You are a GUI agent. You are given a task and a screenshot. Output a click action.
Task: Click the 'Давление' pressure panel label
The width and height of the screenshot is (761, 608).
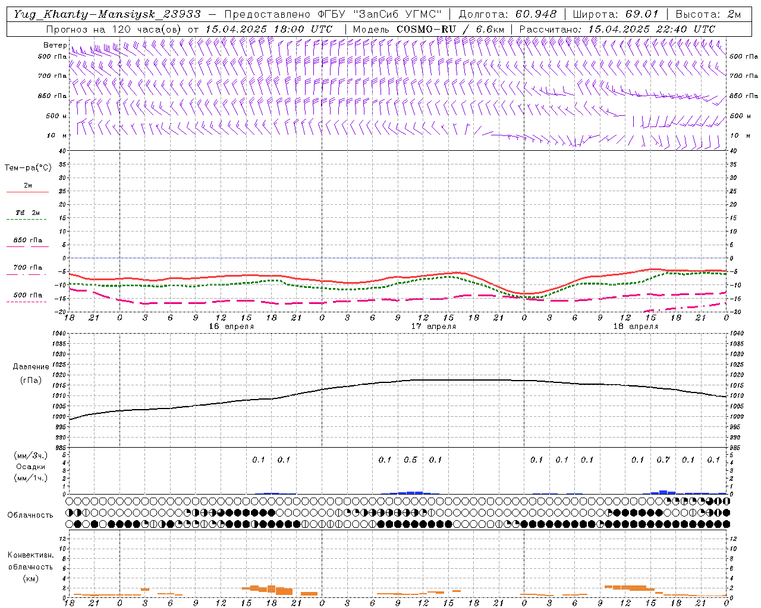coord(31,367)
